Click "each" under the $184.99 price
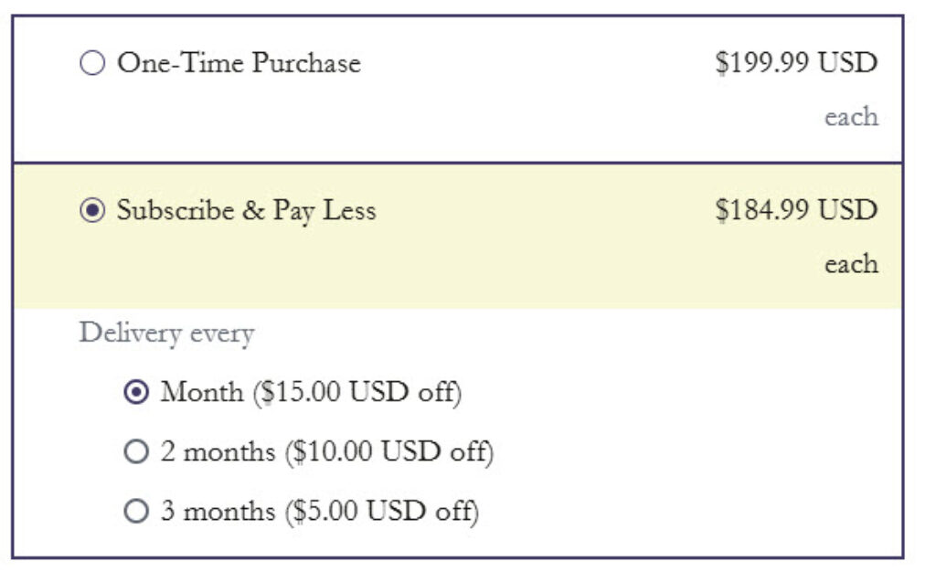 click(x=851, y=264)
